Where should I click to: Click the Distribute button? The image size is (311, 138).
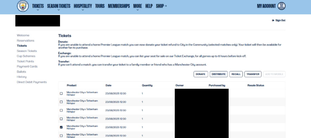[x=219, y=74]
